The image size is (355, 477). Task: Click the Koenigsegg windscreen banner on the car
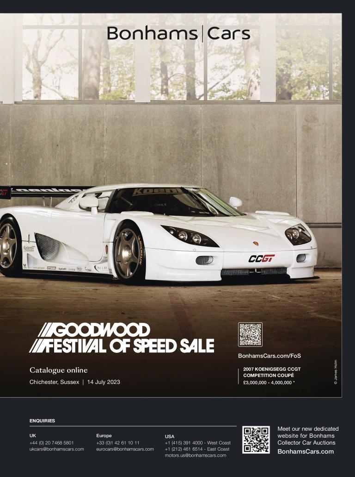157,191
